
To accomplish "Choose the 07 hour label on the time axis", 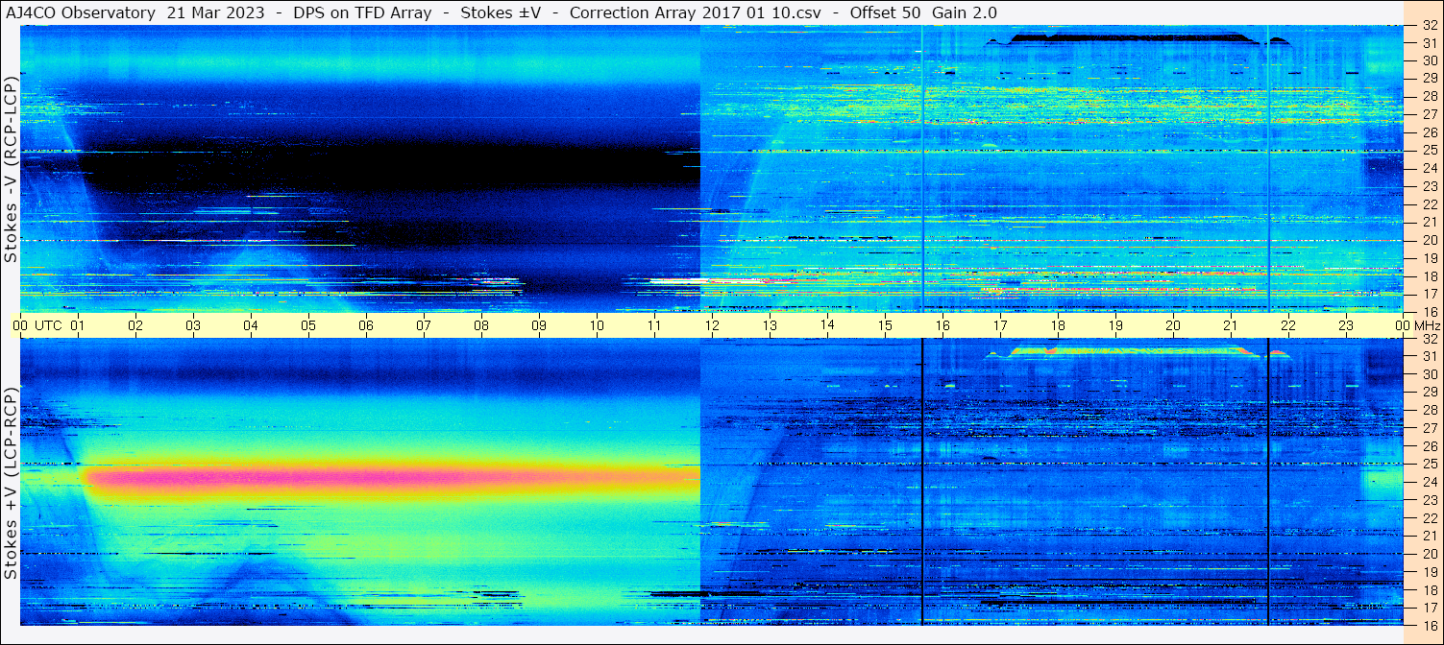I will pyautogui.click(x=424, y=325).
